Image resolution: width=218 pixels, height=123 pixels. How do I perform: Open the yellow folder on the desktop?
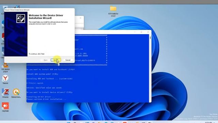pos(113,9)
